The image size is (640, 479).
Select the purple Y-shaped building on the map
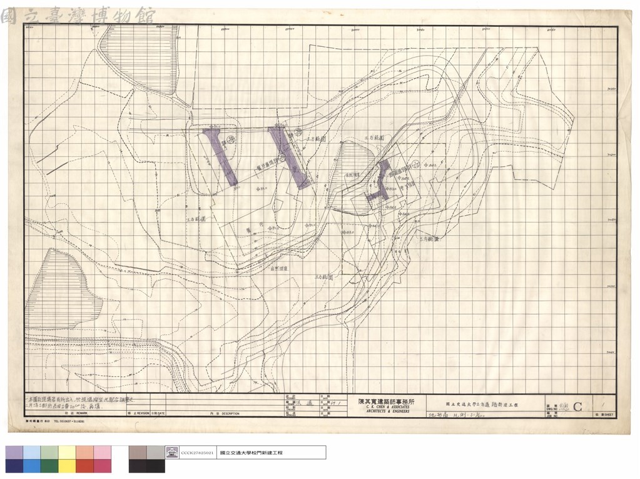[x=380, y=181]
